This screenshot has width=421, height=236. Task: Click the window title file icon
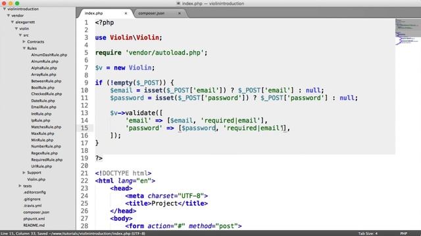coord(178,3)
